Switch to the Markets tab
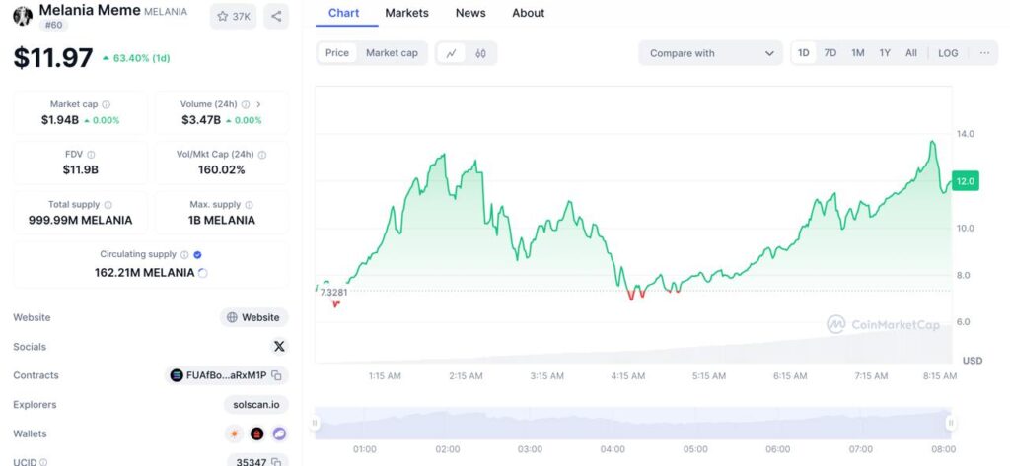The width and height of the screenshot is (1010, 466). click(406, 13)
